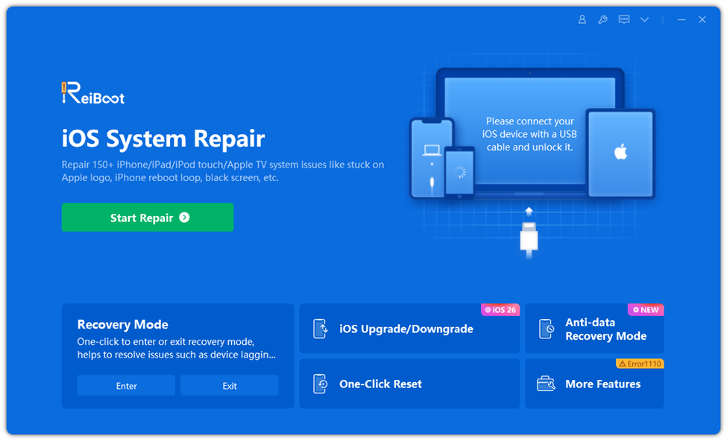Click the ReiBoot logo
Viewport: 727px width, 441px height.
pyautogui.click(x=92, y=92)
